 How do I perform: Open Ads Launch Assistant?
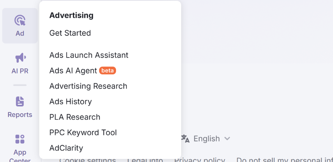point(89,55)
